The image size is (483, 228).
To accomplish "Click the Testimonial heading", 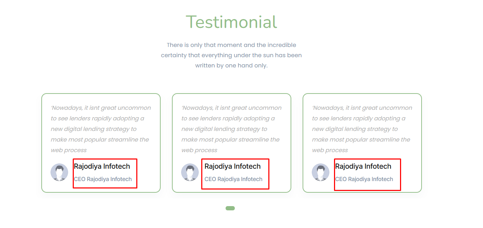I will point(231,22).
